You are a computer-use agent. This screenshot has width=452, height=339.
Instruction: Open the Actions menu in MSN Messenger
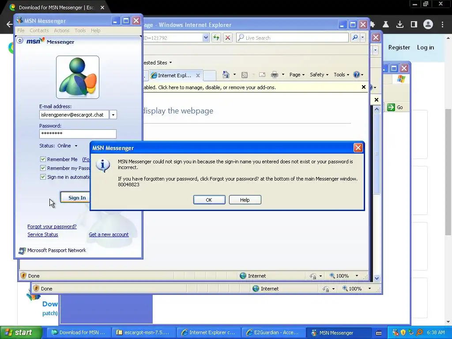tap(62, 30)
